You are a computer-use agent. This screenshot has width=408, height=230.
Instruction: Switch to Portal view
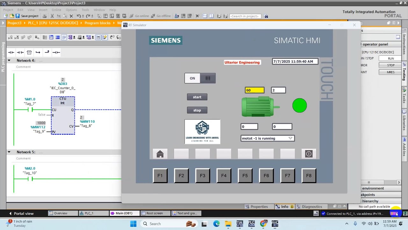tap(21, 213)
